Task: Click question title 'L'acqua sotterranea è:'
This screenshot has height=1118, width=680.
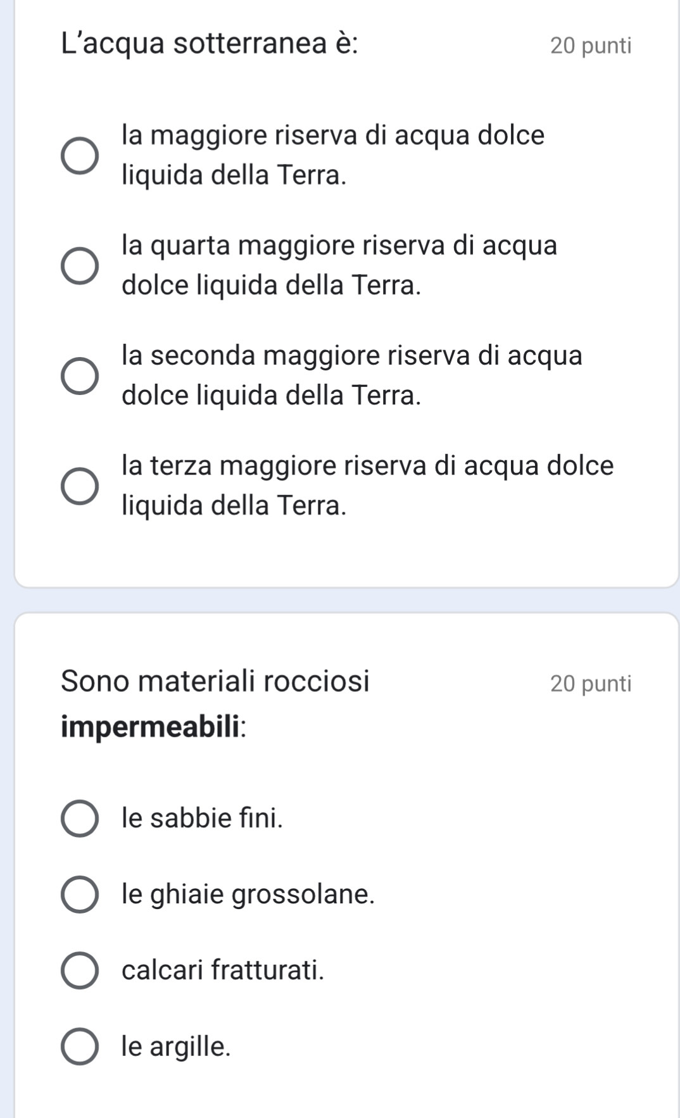Action: coord(210,44)
